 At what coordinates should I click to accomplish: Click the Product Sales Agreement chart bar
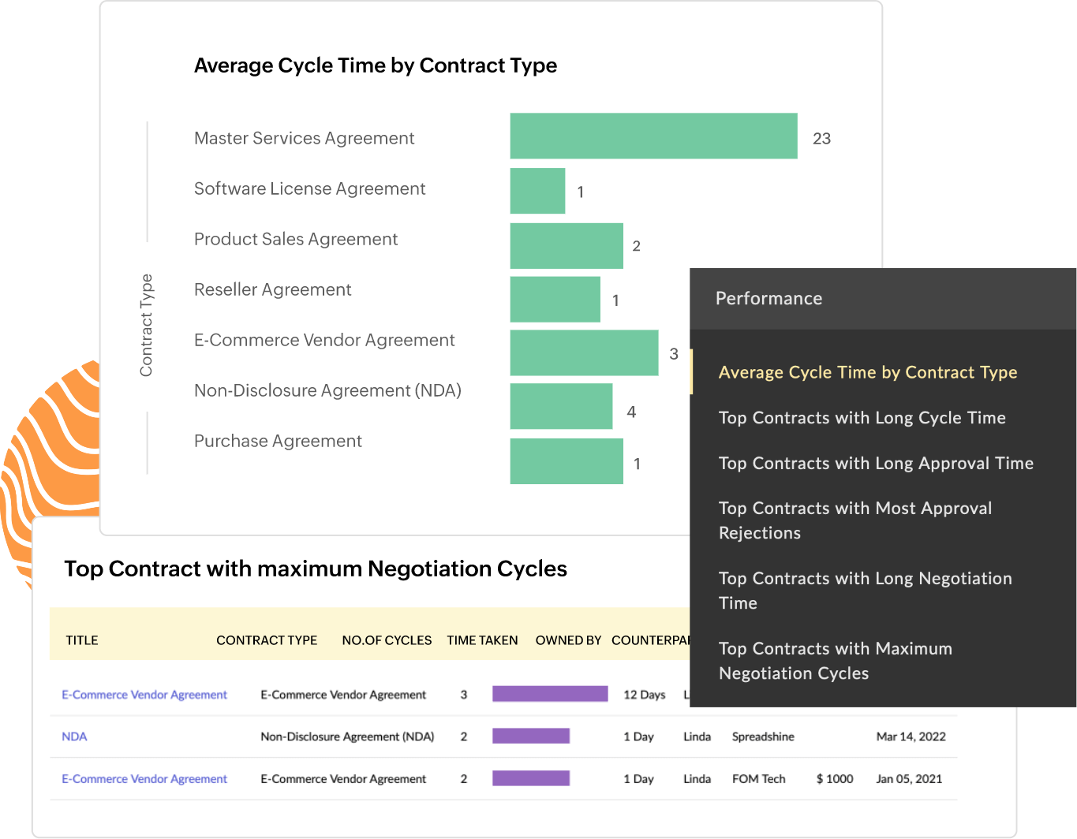pyautogui.click(x=567, y=246)
